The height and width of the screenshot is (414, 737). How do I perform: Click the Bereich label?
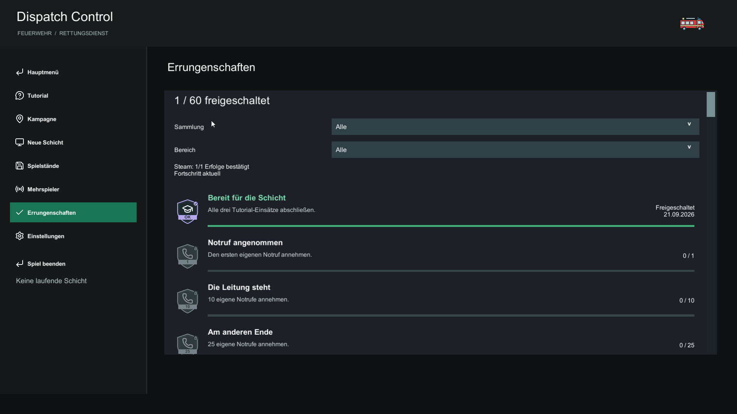[185, 150]
